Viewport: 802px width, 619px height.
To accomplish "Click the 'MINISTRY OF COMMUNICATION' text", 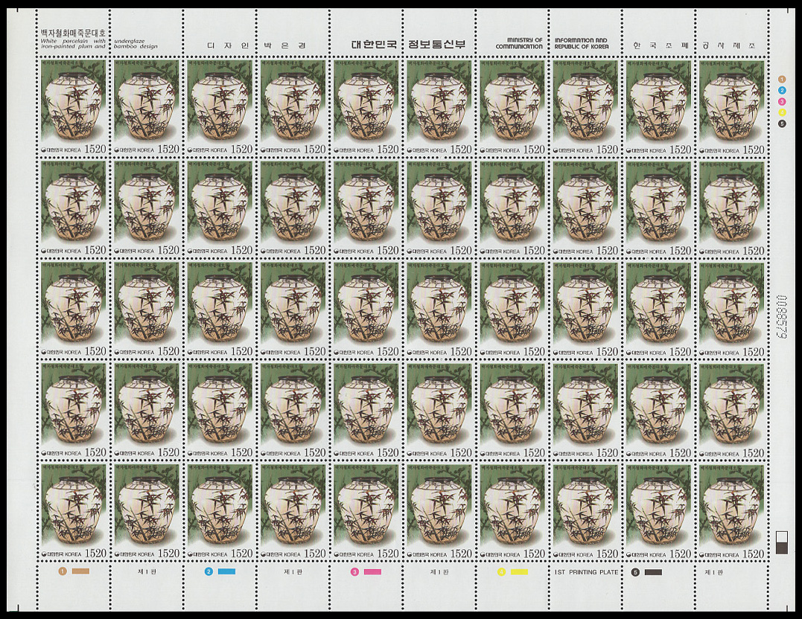I will tap(518, 43).
